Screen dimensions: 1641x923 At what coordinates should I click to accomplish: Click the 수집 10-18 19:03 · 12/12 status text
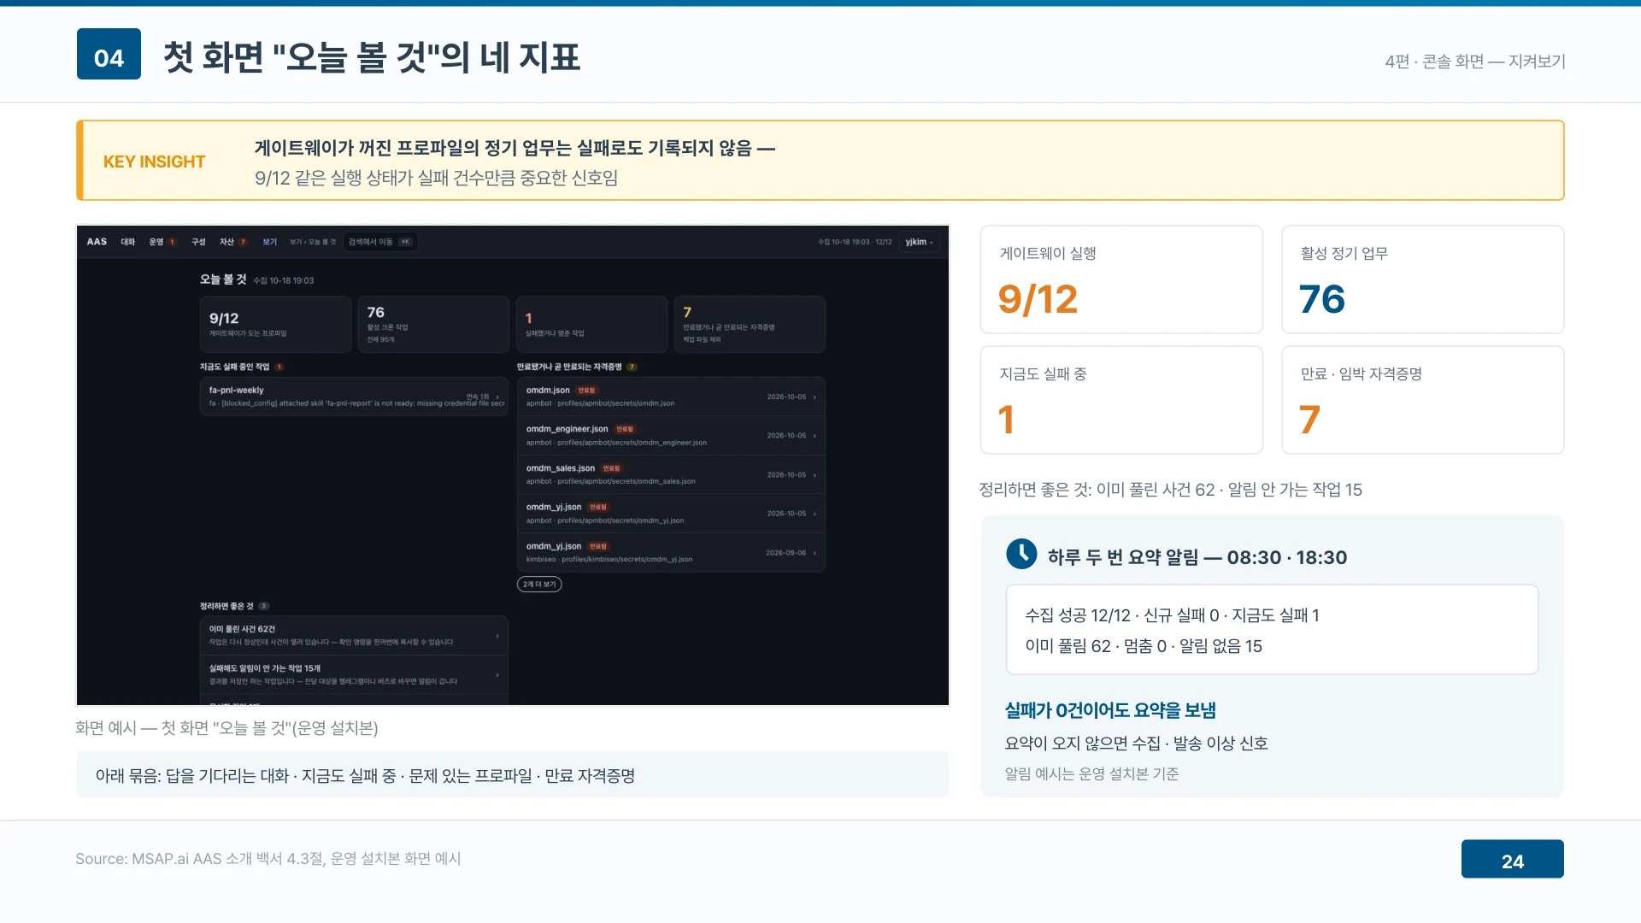[x=855, y=242]
